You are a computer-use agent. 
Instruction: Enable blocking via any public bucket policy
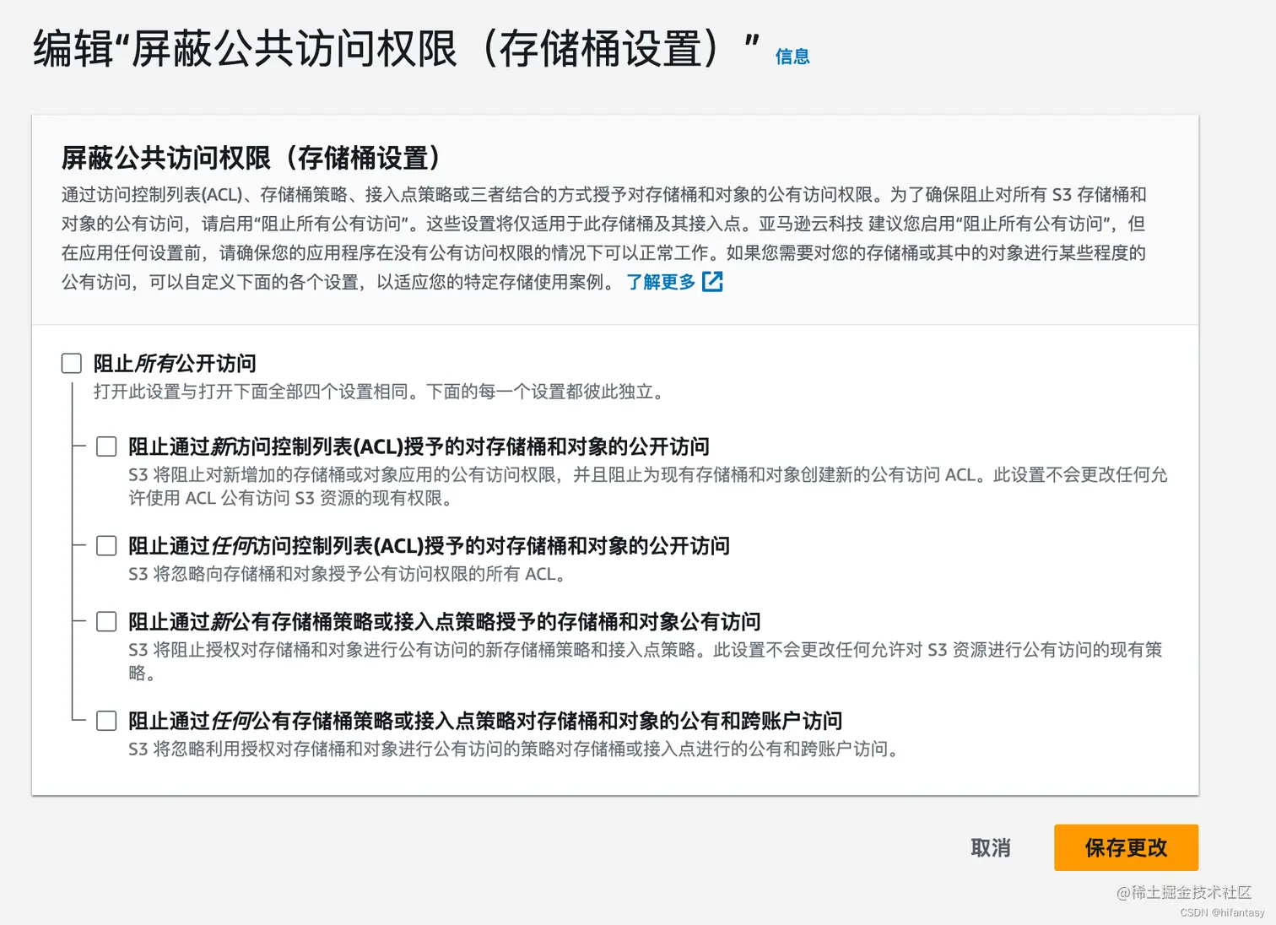pyautogui.click(x=106, y=721)
